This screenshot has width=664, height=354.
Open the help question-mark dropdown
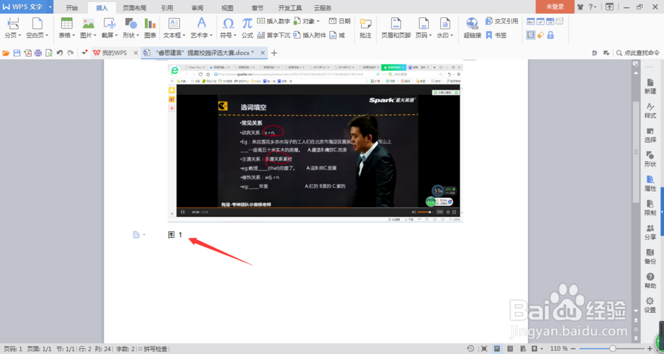coord(596,7)
